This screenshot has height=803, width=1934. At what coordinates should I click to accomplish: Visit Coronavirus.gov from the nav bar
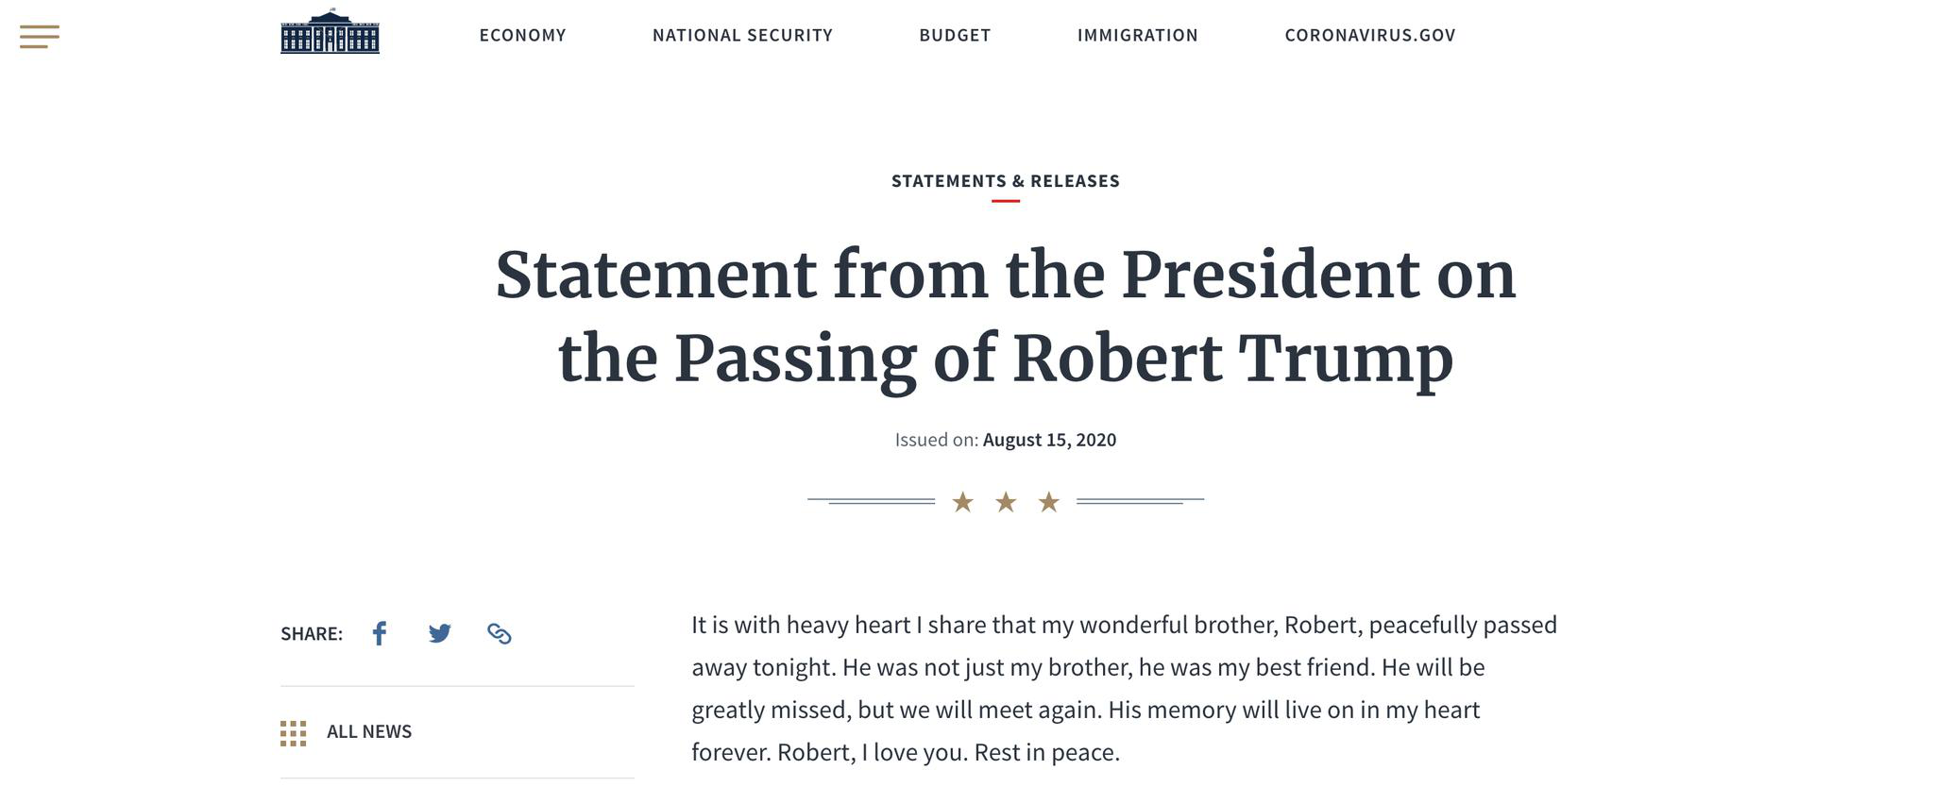click(1369, 35)
